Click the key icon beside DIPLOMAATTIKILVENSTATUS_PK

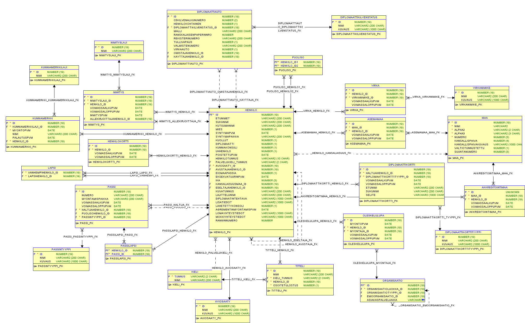(334, 34)
